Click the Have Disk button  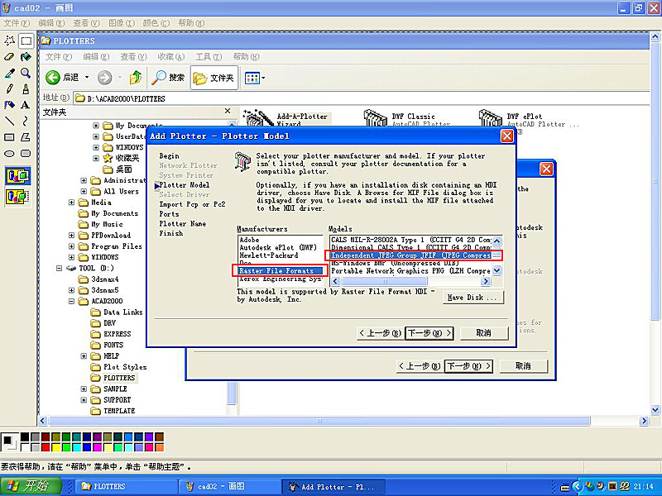point(472,298)
